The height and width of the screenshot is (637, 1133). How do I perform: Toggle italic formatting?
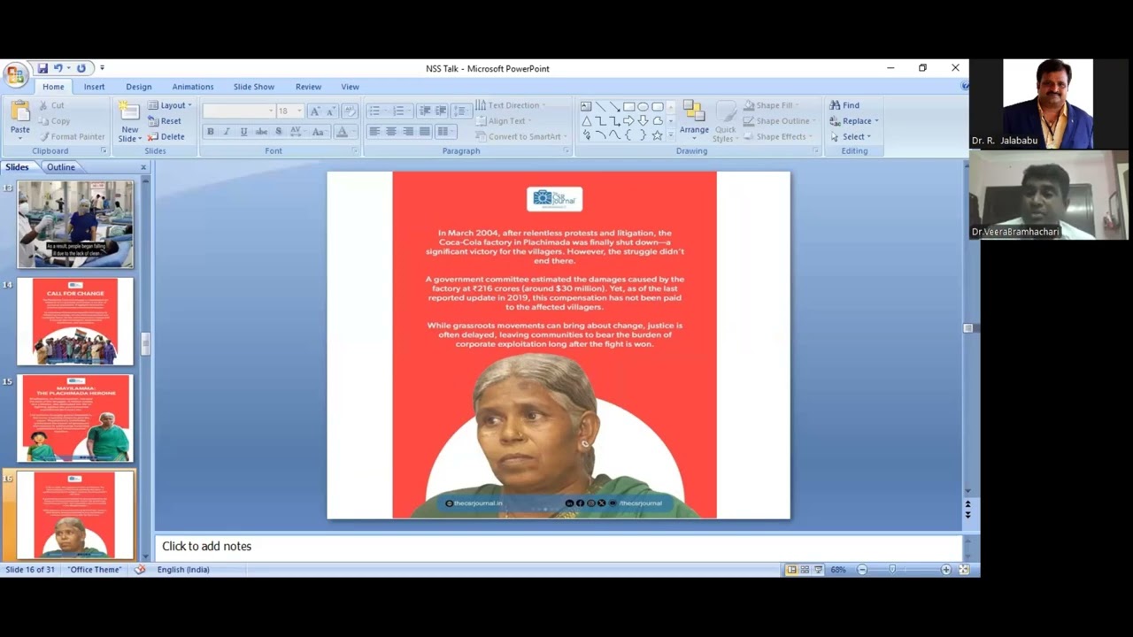click(x=227, y=132)
